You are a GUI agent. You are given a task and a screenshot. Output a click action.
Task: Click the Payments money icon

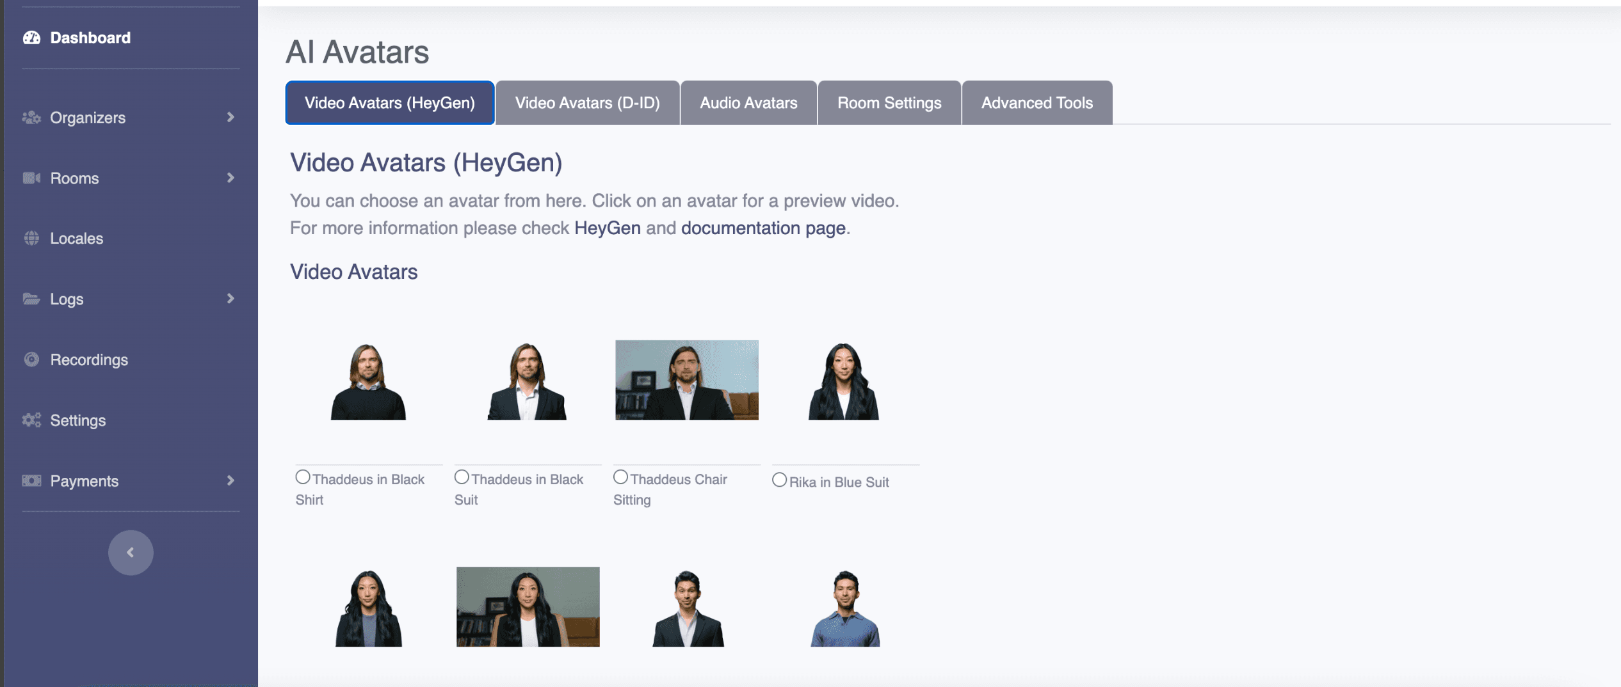31,481
